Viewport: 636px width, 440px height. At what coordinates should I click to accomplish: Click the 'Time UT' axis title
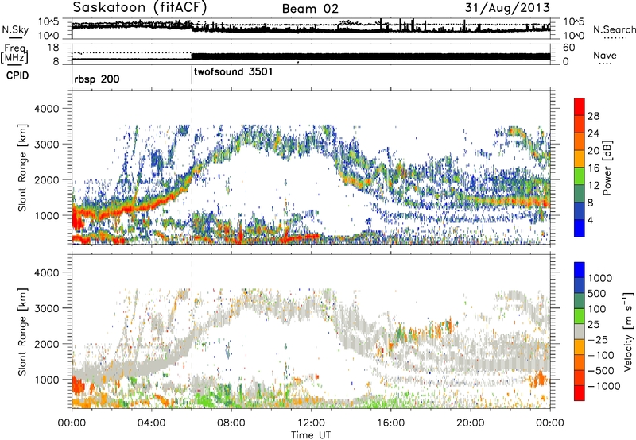[311, 435]
